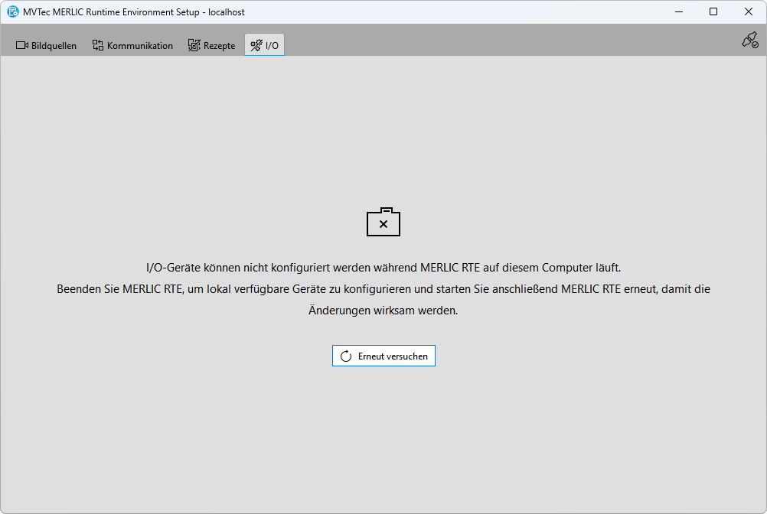
Task: Open the connection status icon at top right
Action: [749, 41]
